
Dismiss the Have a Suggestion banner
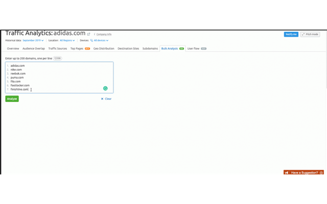coord(321,173)
